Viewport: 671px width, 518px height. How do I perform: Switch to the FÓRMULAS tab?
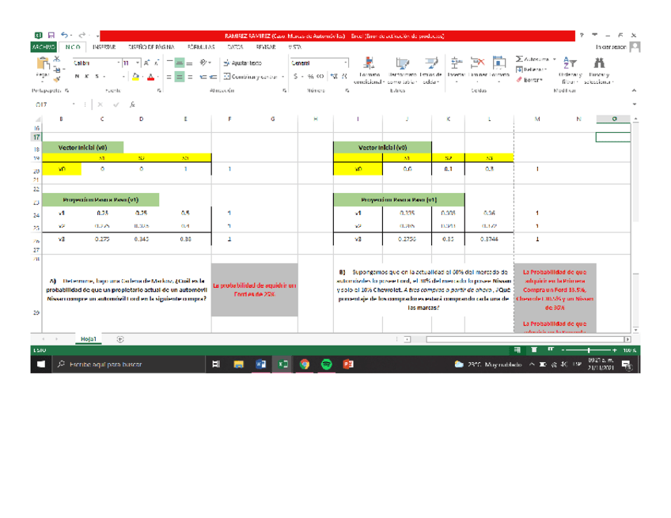(201, 47)
